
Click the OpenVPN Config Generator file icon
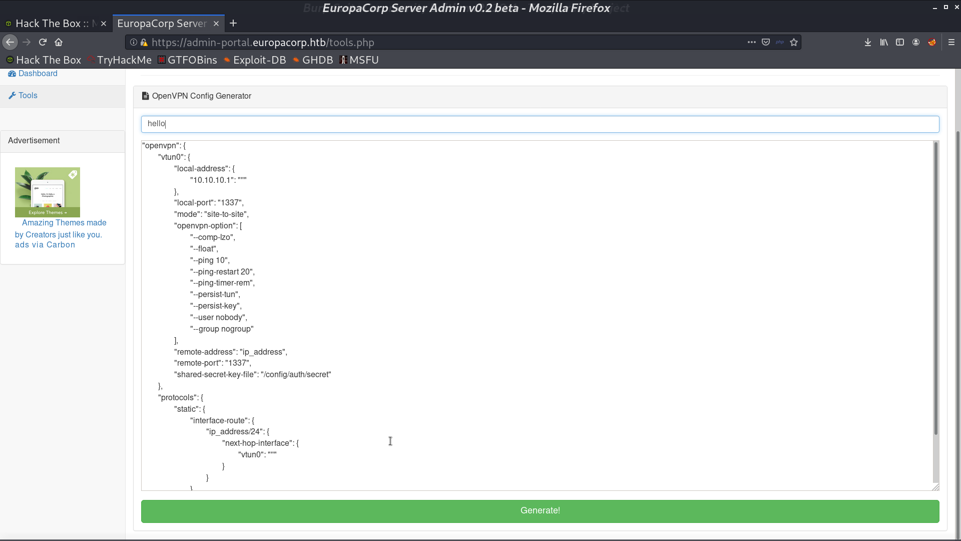[145, 96]
